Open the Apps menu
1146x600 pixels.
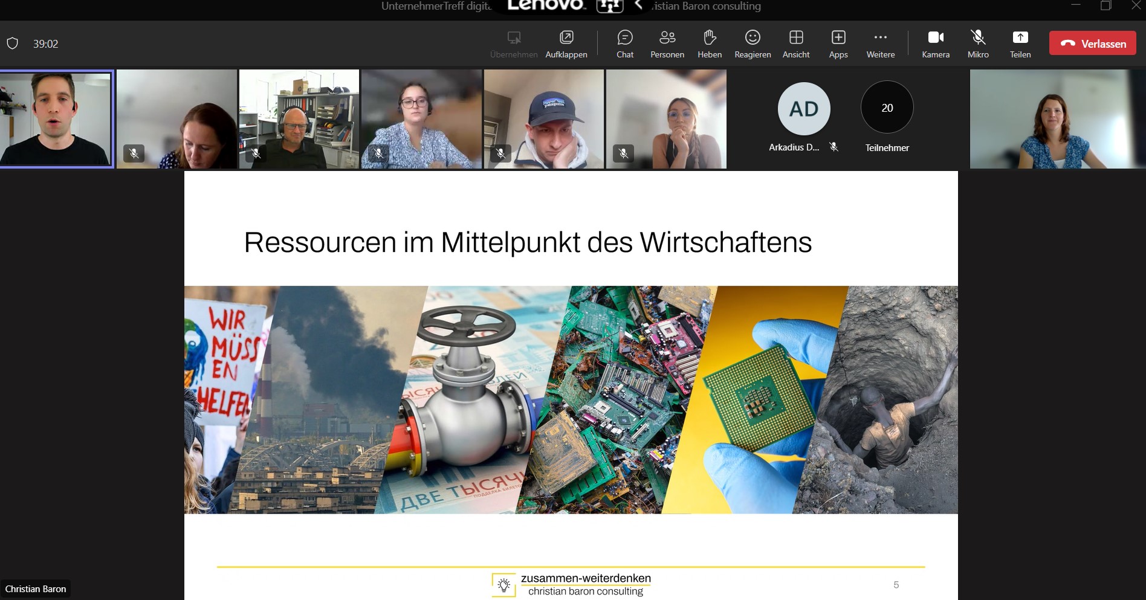click(838, 44)
